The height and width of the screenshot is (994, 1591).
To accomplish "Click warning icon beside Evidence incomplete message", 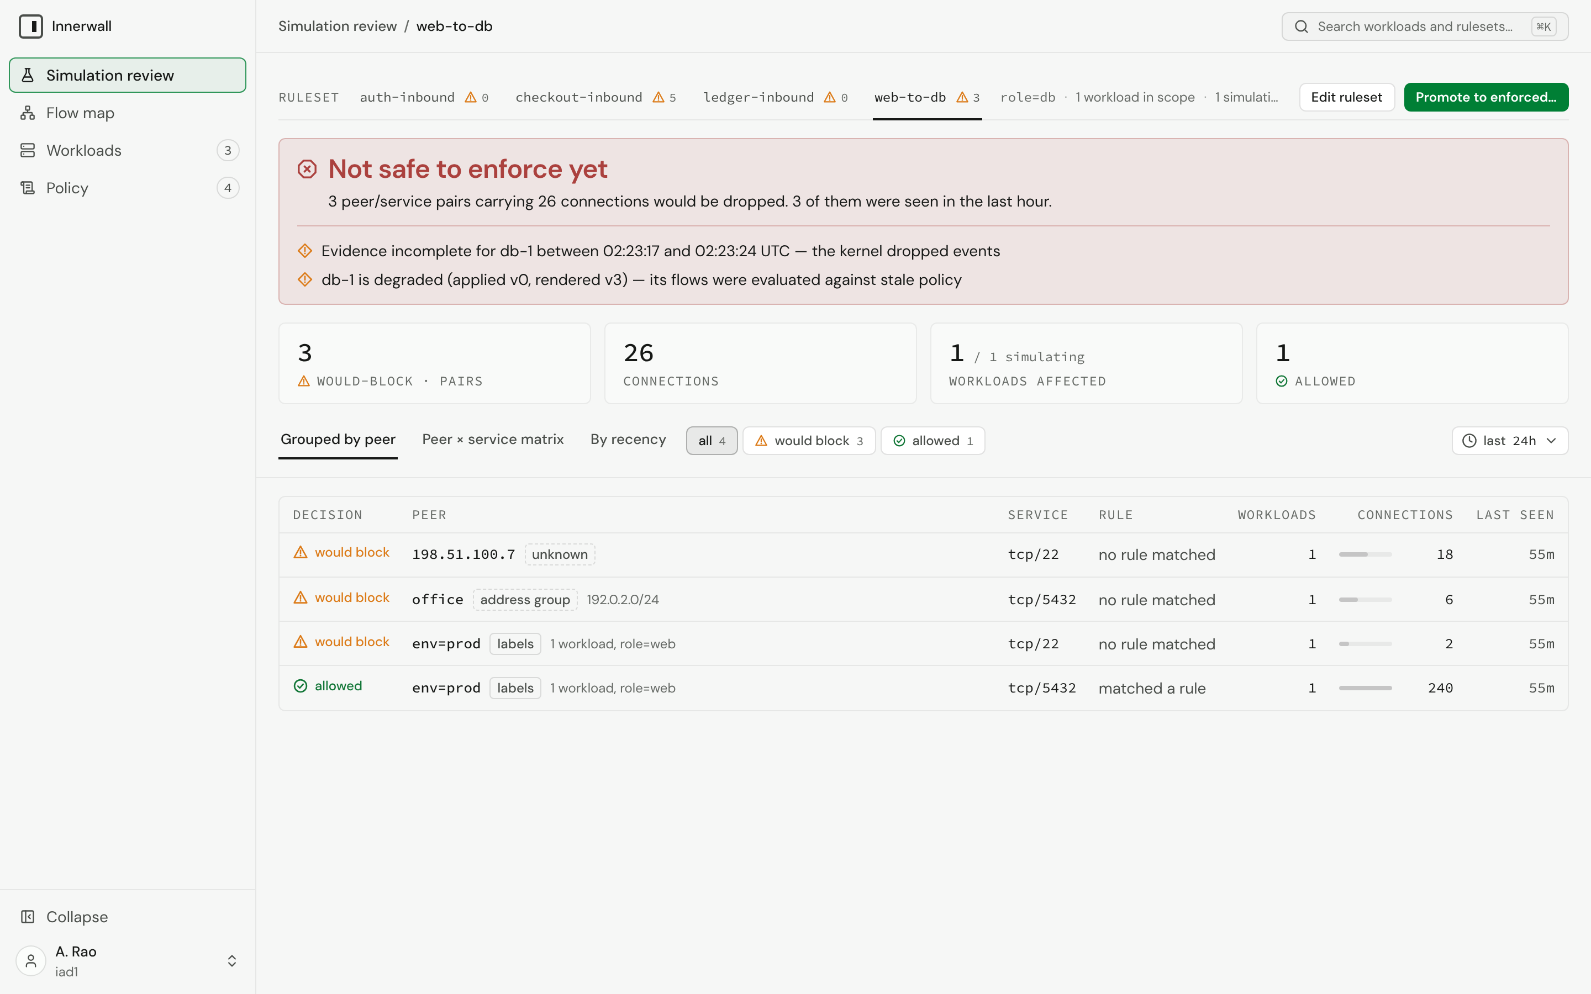I will (x=305, y=251).
